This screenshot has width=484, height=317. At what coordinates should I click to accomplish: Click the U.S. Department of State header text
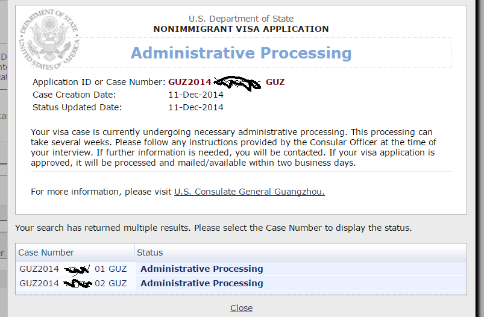[x=241, y=19]
